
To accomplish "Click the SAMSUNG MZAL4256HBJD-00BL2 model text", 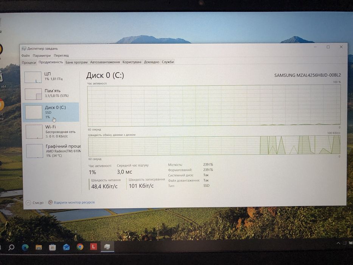I will click(308, 75).
